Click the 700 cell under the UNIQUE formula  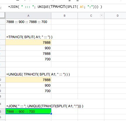pyautogui.click(x=28, y=91)
